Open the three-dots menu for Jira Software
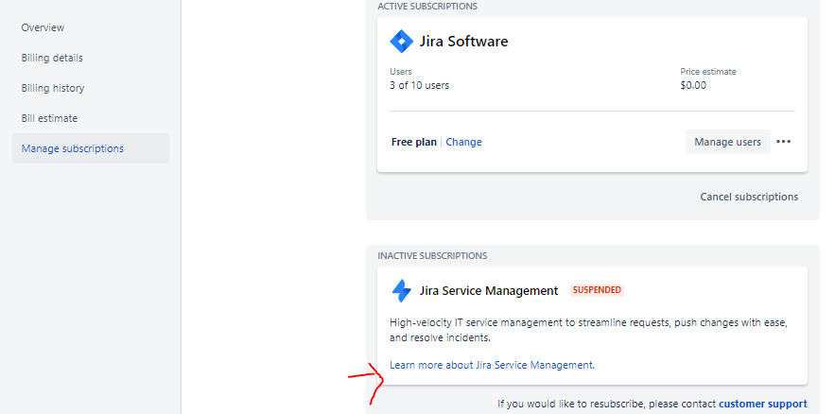This screenshot has height=414, width=835. [x=783, y=142]
